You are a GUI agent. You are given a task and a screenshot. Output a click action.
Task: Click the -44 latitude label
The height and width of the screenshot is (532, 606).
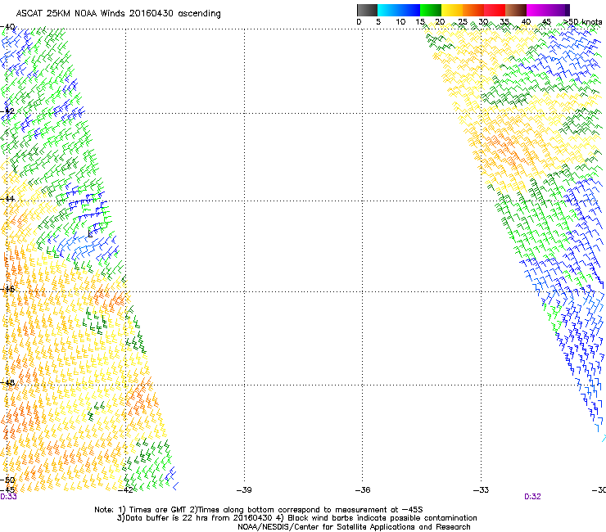[x=8, y=199]
